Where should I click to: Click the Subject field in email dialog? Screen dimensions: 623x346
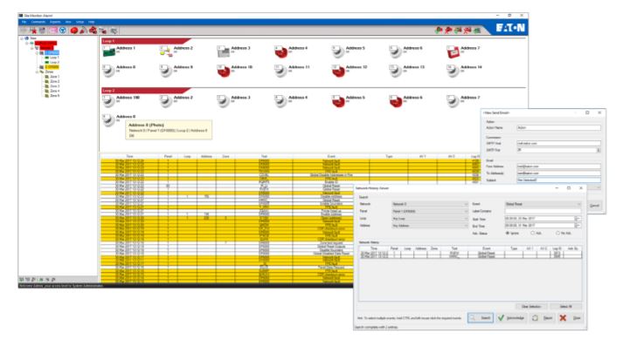pyautogui.click(x=558, y=180)
